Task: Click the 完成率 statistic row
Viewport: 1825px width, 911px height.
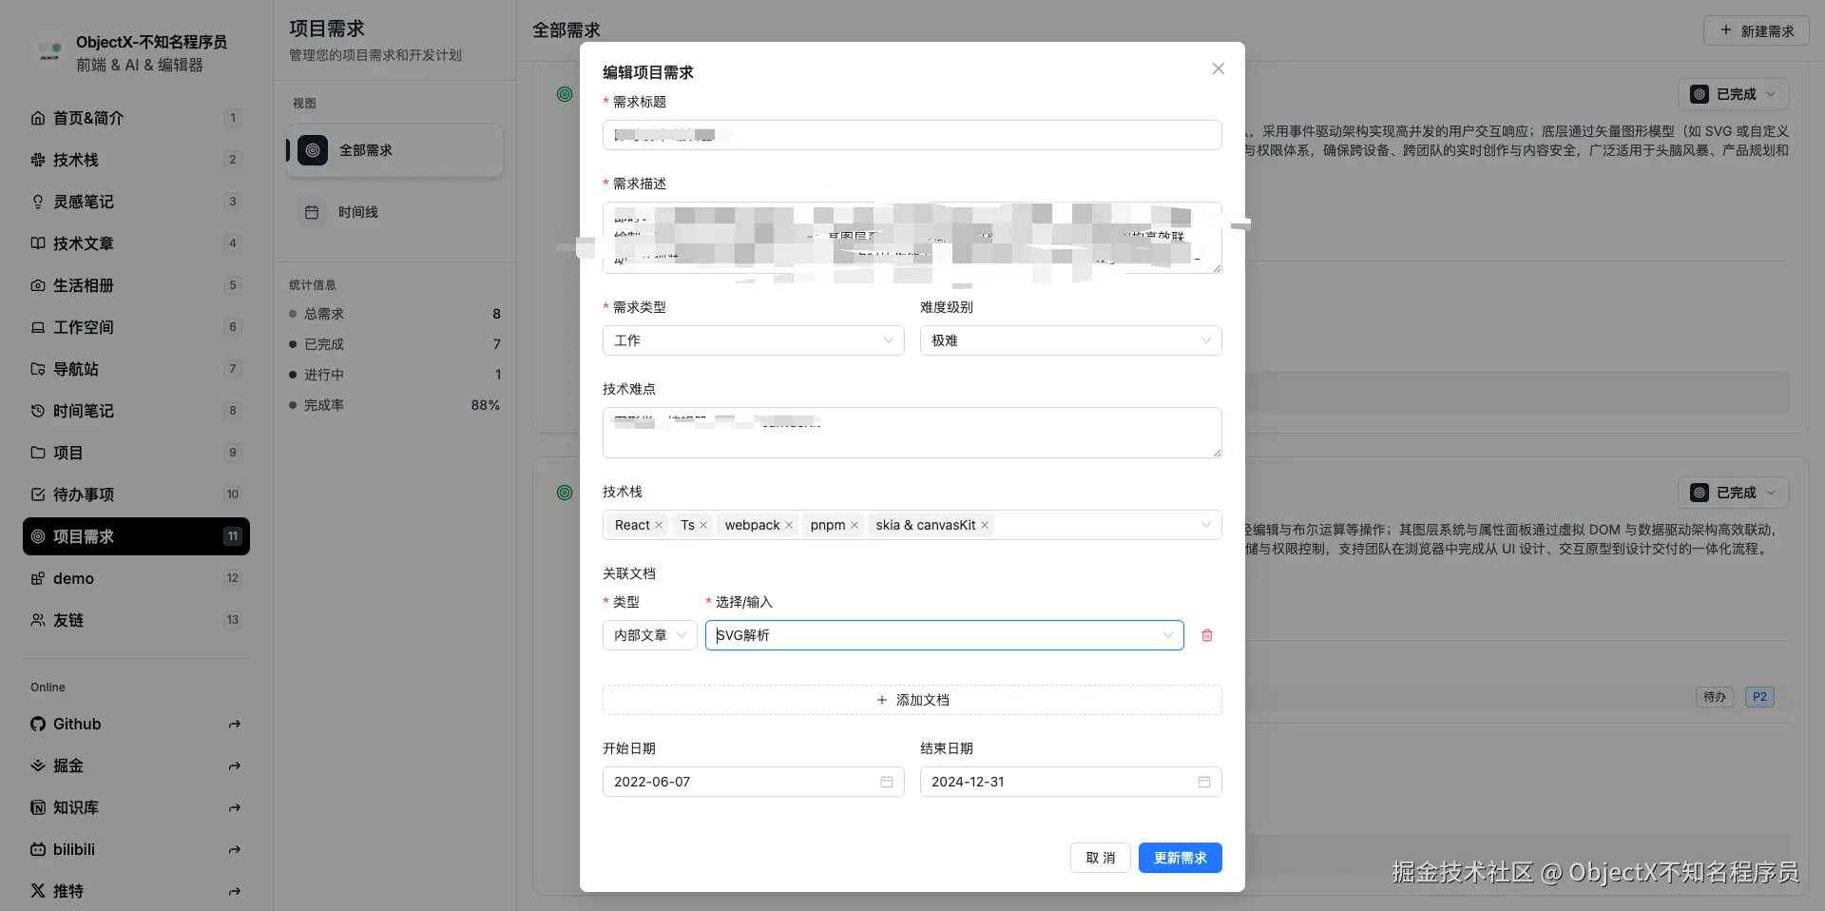Action: [x=394, y=405]
